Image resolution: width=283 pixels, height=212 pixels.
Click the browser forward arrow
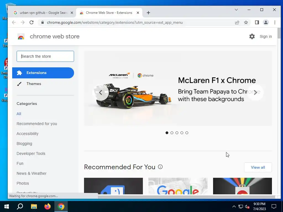(x=23, y=23)
